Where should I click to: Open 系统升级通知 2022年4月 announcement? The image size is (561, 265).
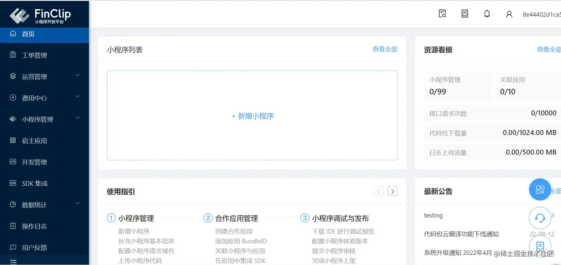tap(458, 253)
